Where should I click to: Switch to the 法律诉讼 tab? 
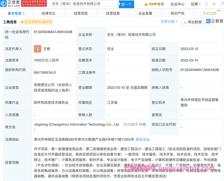point(48,13)
